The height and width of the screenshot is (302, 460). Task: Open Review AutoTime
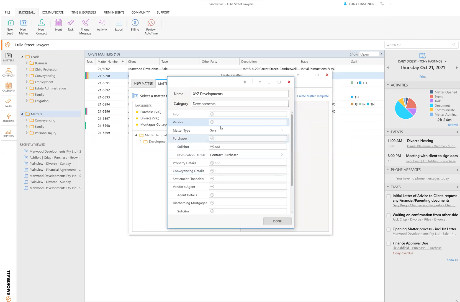tap(151, 27)
